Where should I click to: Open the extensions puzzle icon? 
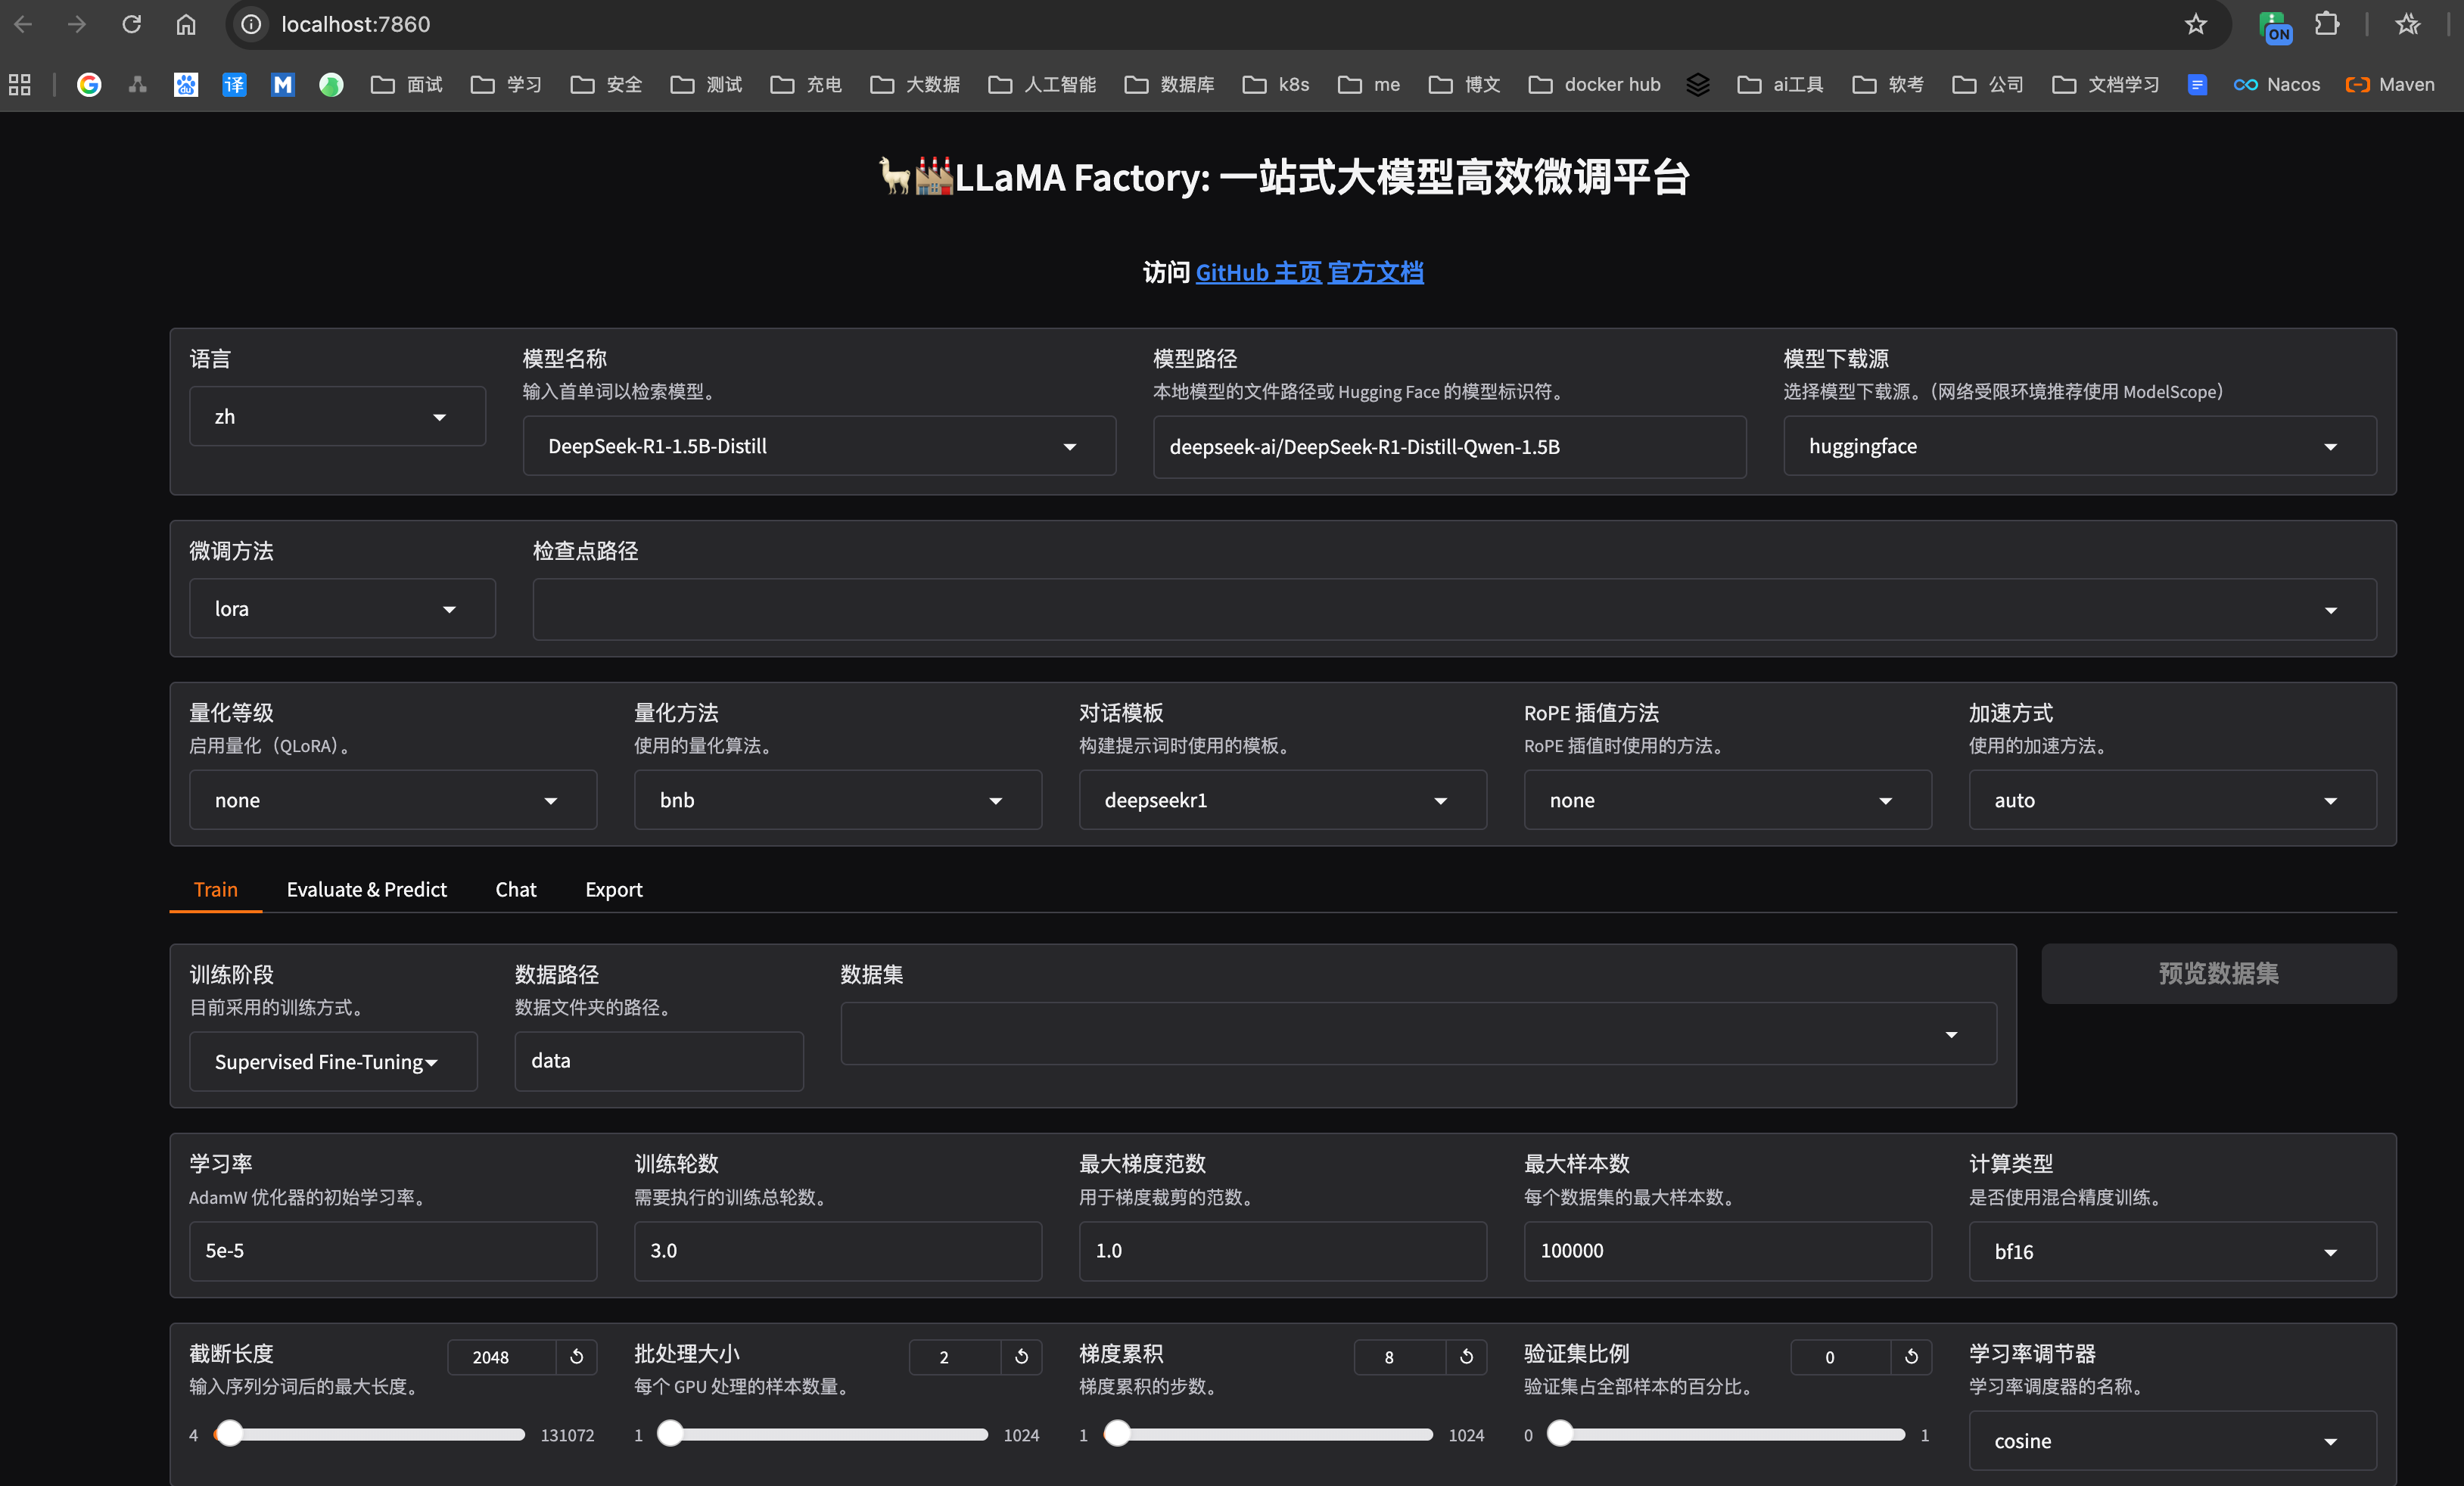(x=2327, y=24)
